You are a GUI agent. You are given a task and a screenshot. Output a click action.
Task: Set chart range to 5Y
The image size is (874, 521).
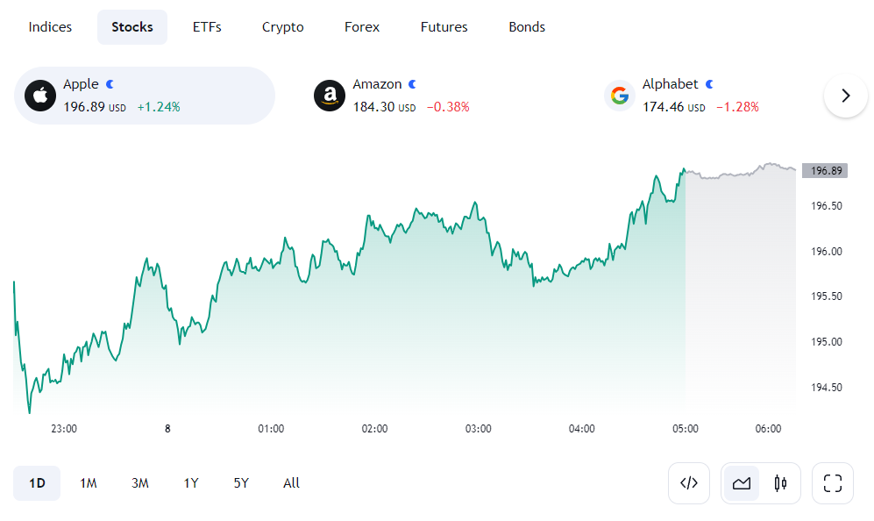pos(241,483)
